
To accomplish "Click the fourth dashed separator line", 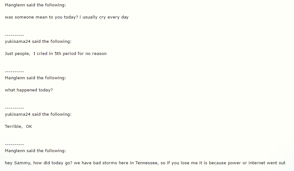I will [x=14, y=144].
